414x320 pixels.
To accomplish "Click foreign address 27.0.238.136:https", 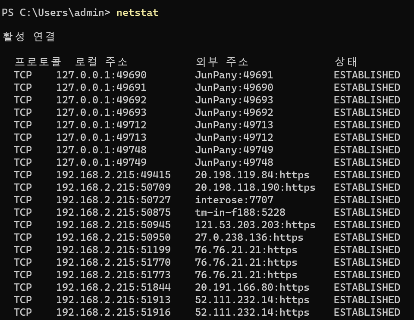I will (249, 237).
